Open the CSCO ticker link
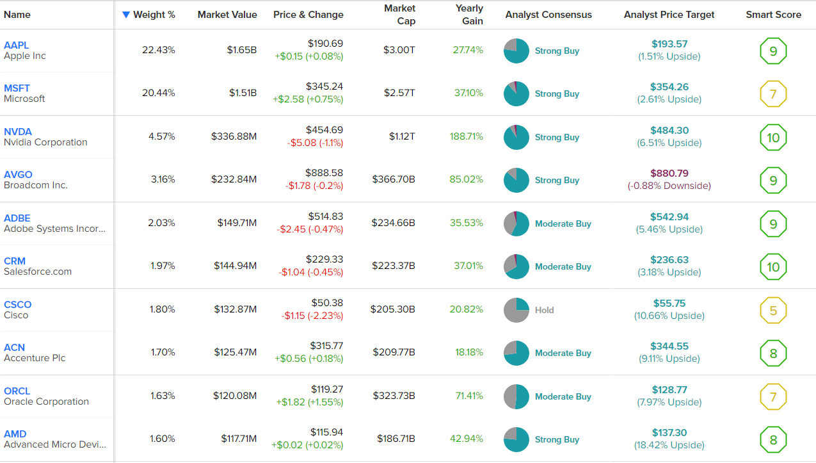 point(18,304)
